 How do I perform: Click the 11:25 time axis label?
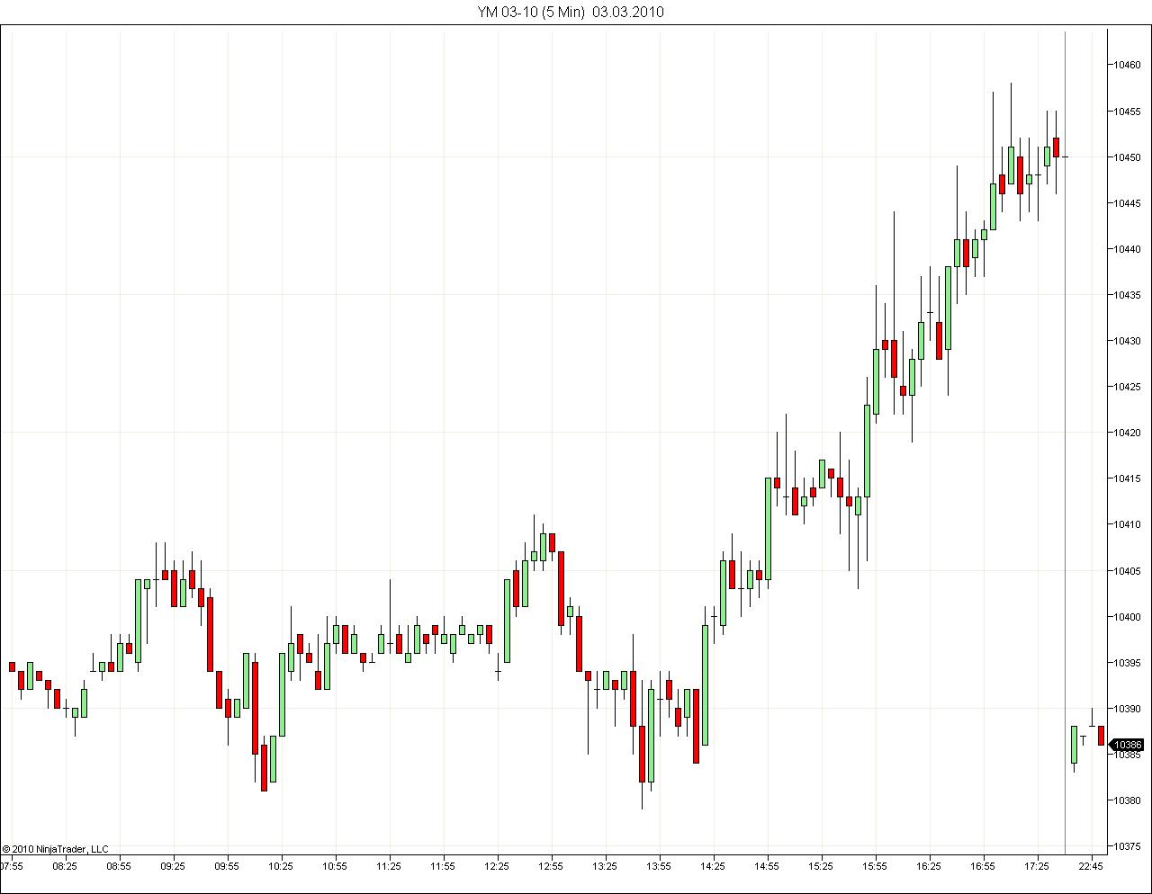click(x=389, y=867)
